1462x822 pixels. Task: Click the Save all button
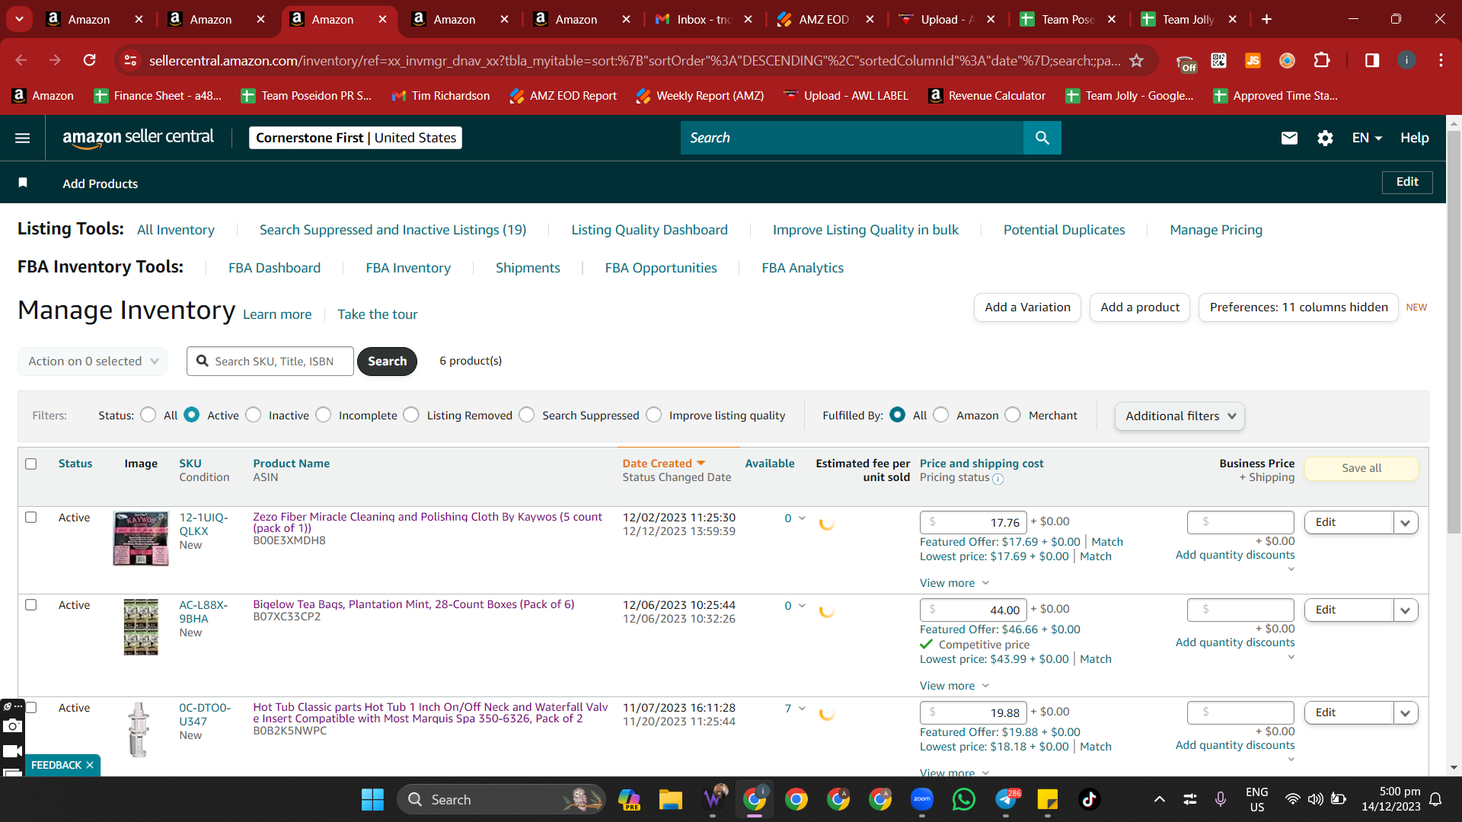[1361, 468]
